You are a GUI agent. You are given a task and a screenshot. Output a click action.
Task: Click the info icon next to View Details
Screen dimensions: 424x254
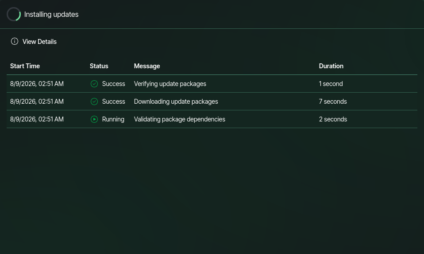pos(15,41)
